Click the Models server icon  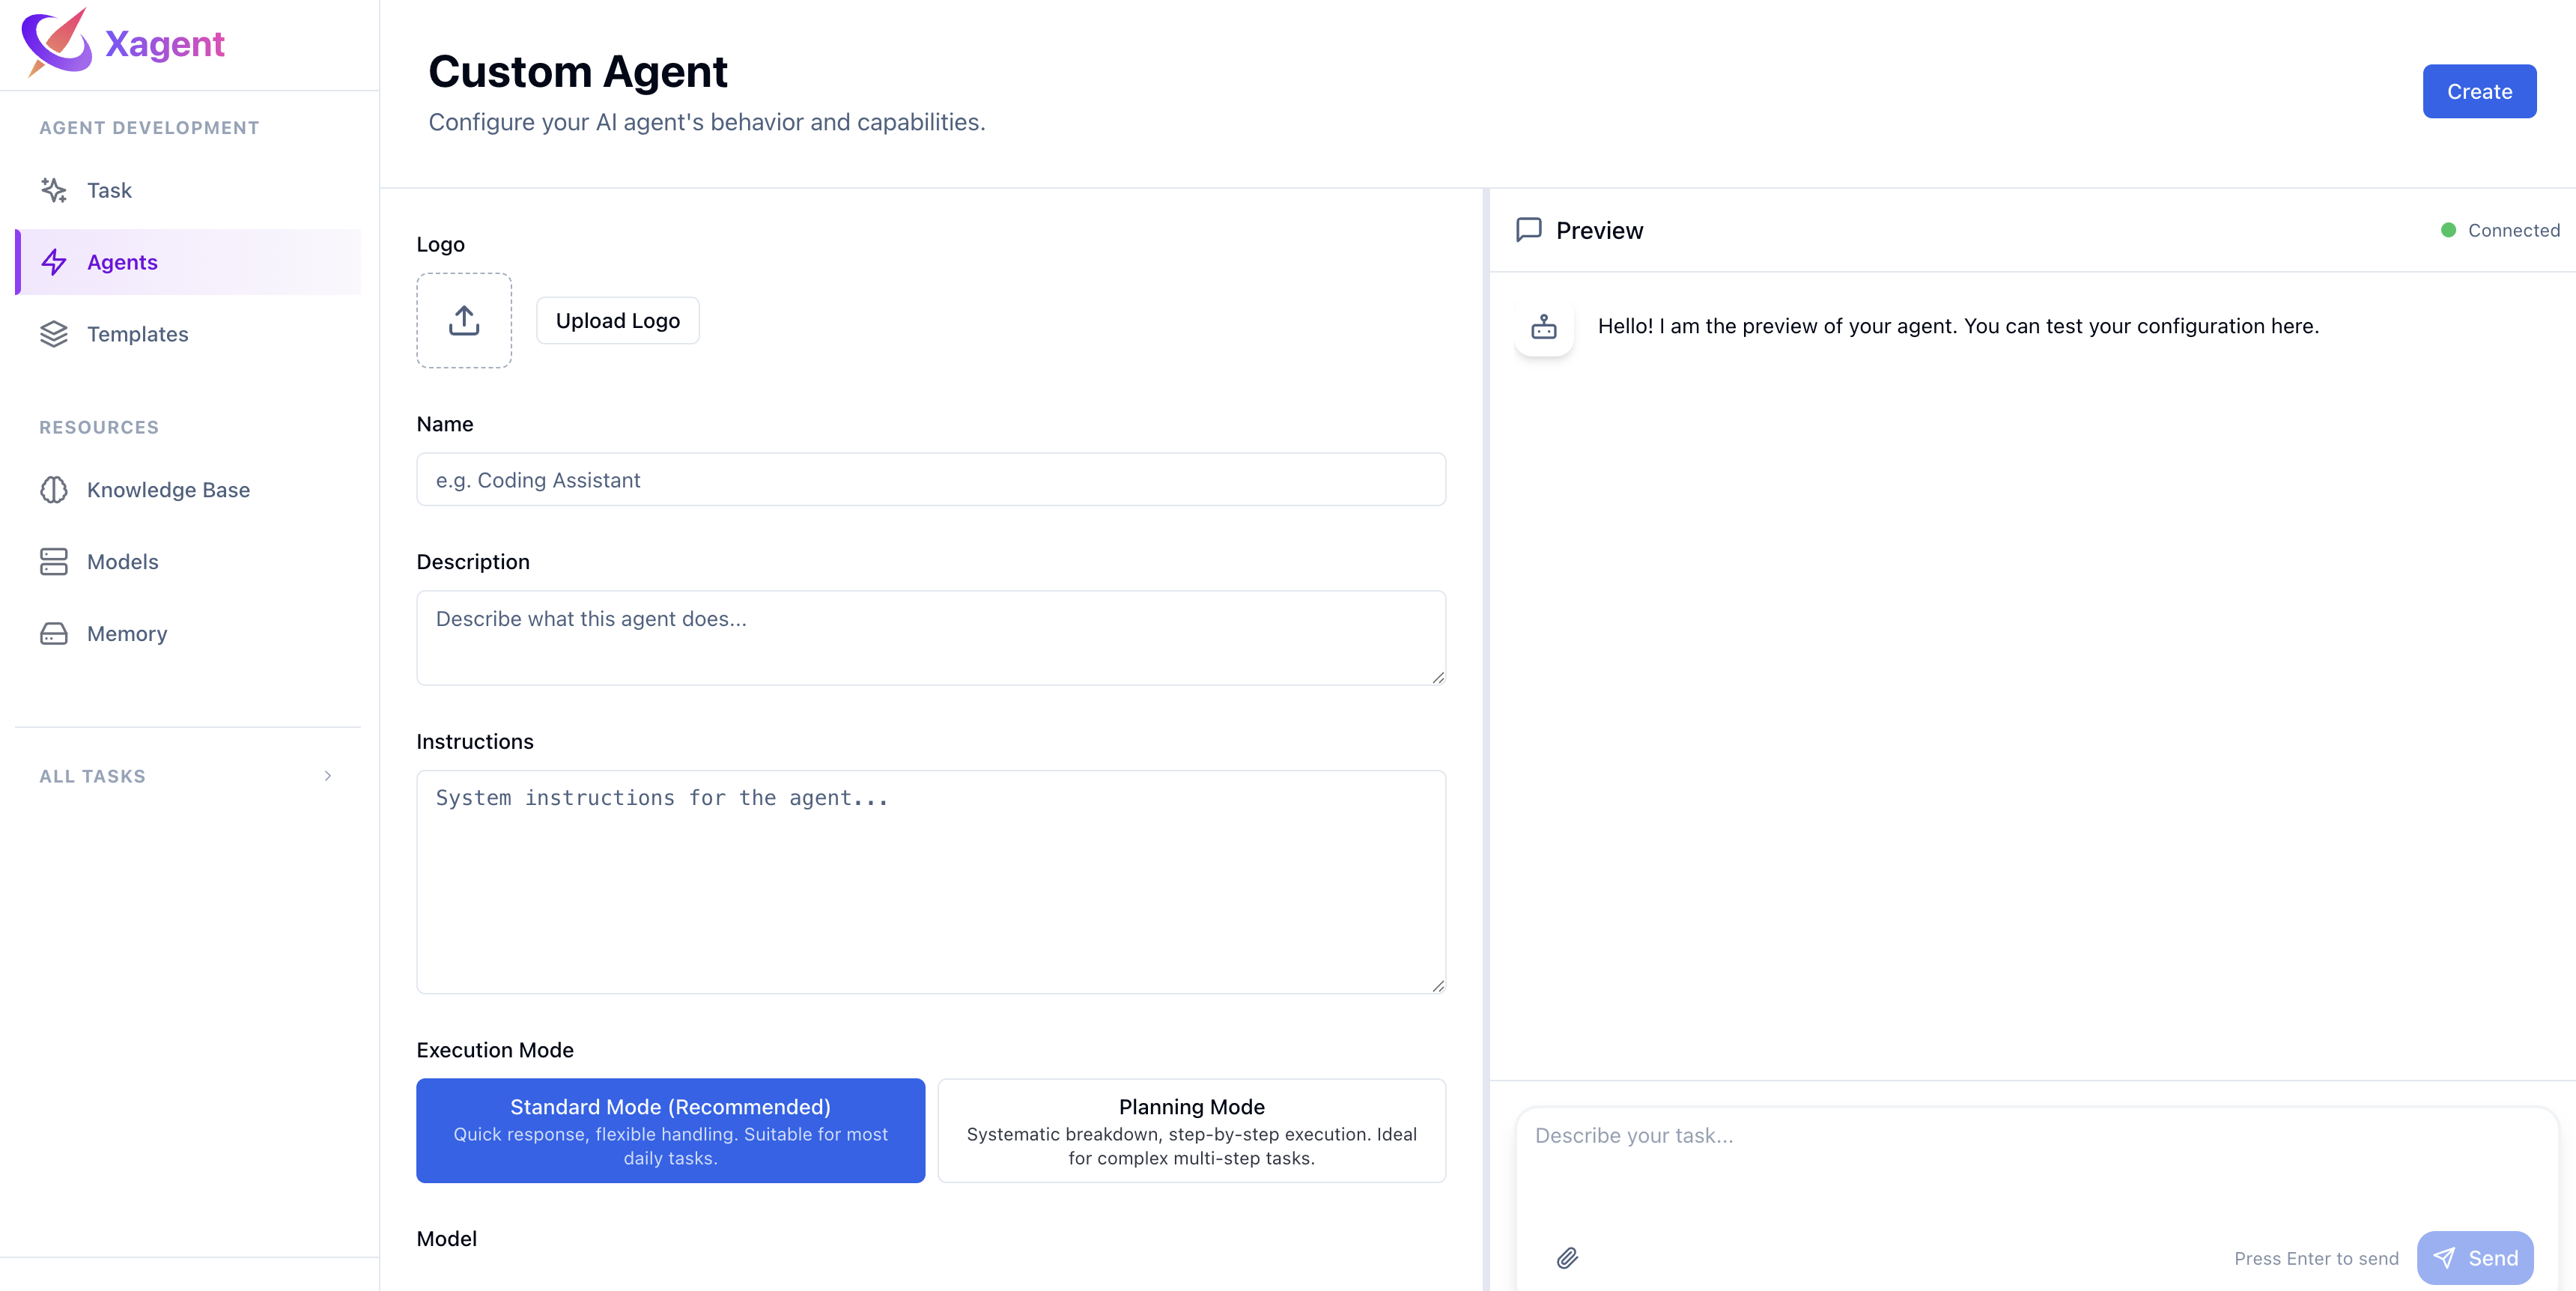53,561
